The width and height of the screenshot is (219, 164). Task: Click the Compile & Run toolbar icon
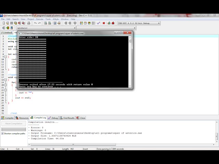click(89, 23)
